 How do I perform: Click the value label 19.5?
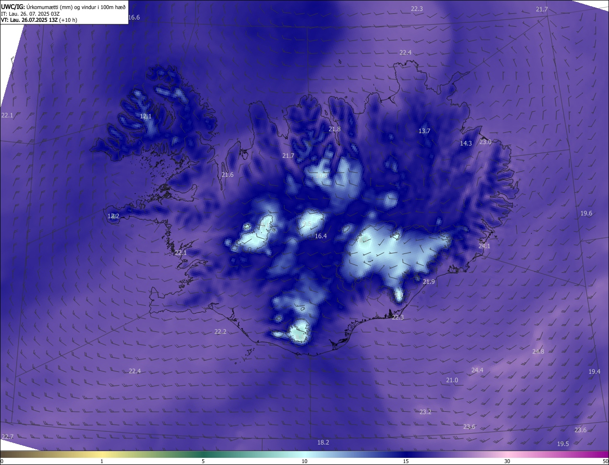pyautogui.click(x=563, y=444)
